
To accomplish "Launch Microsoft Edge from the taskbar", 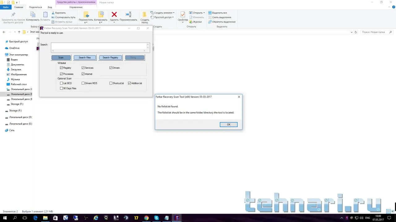I will tap(35, 218).
